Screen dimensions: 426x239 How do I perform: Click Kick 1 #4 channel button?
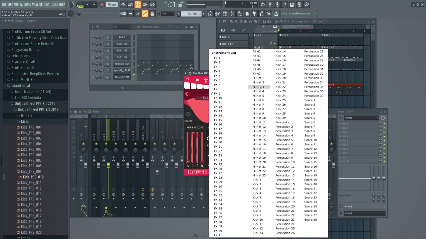pyautogui.click(x=122, y=57)
